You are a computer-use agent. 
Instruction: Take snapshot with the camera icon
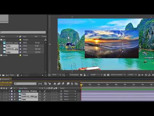tap(81, 75)
